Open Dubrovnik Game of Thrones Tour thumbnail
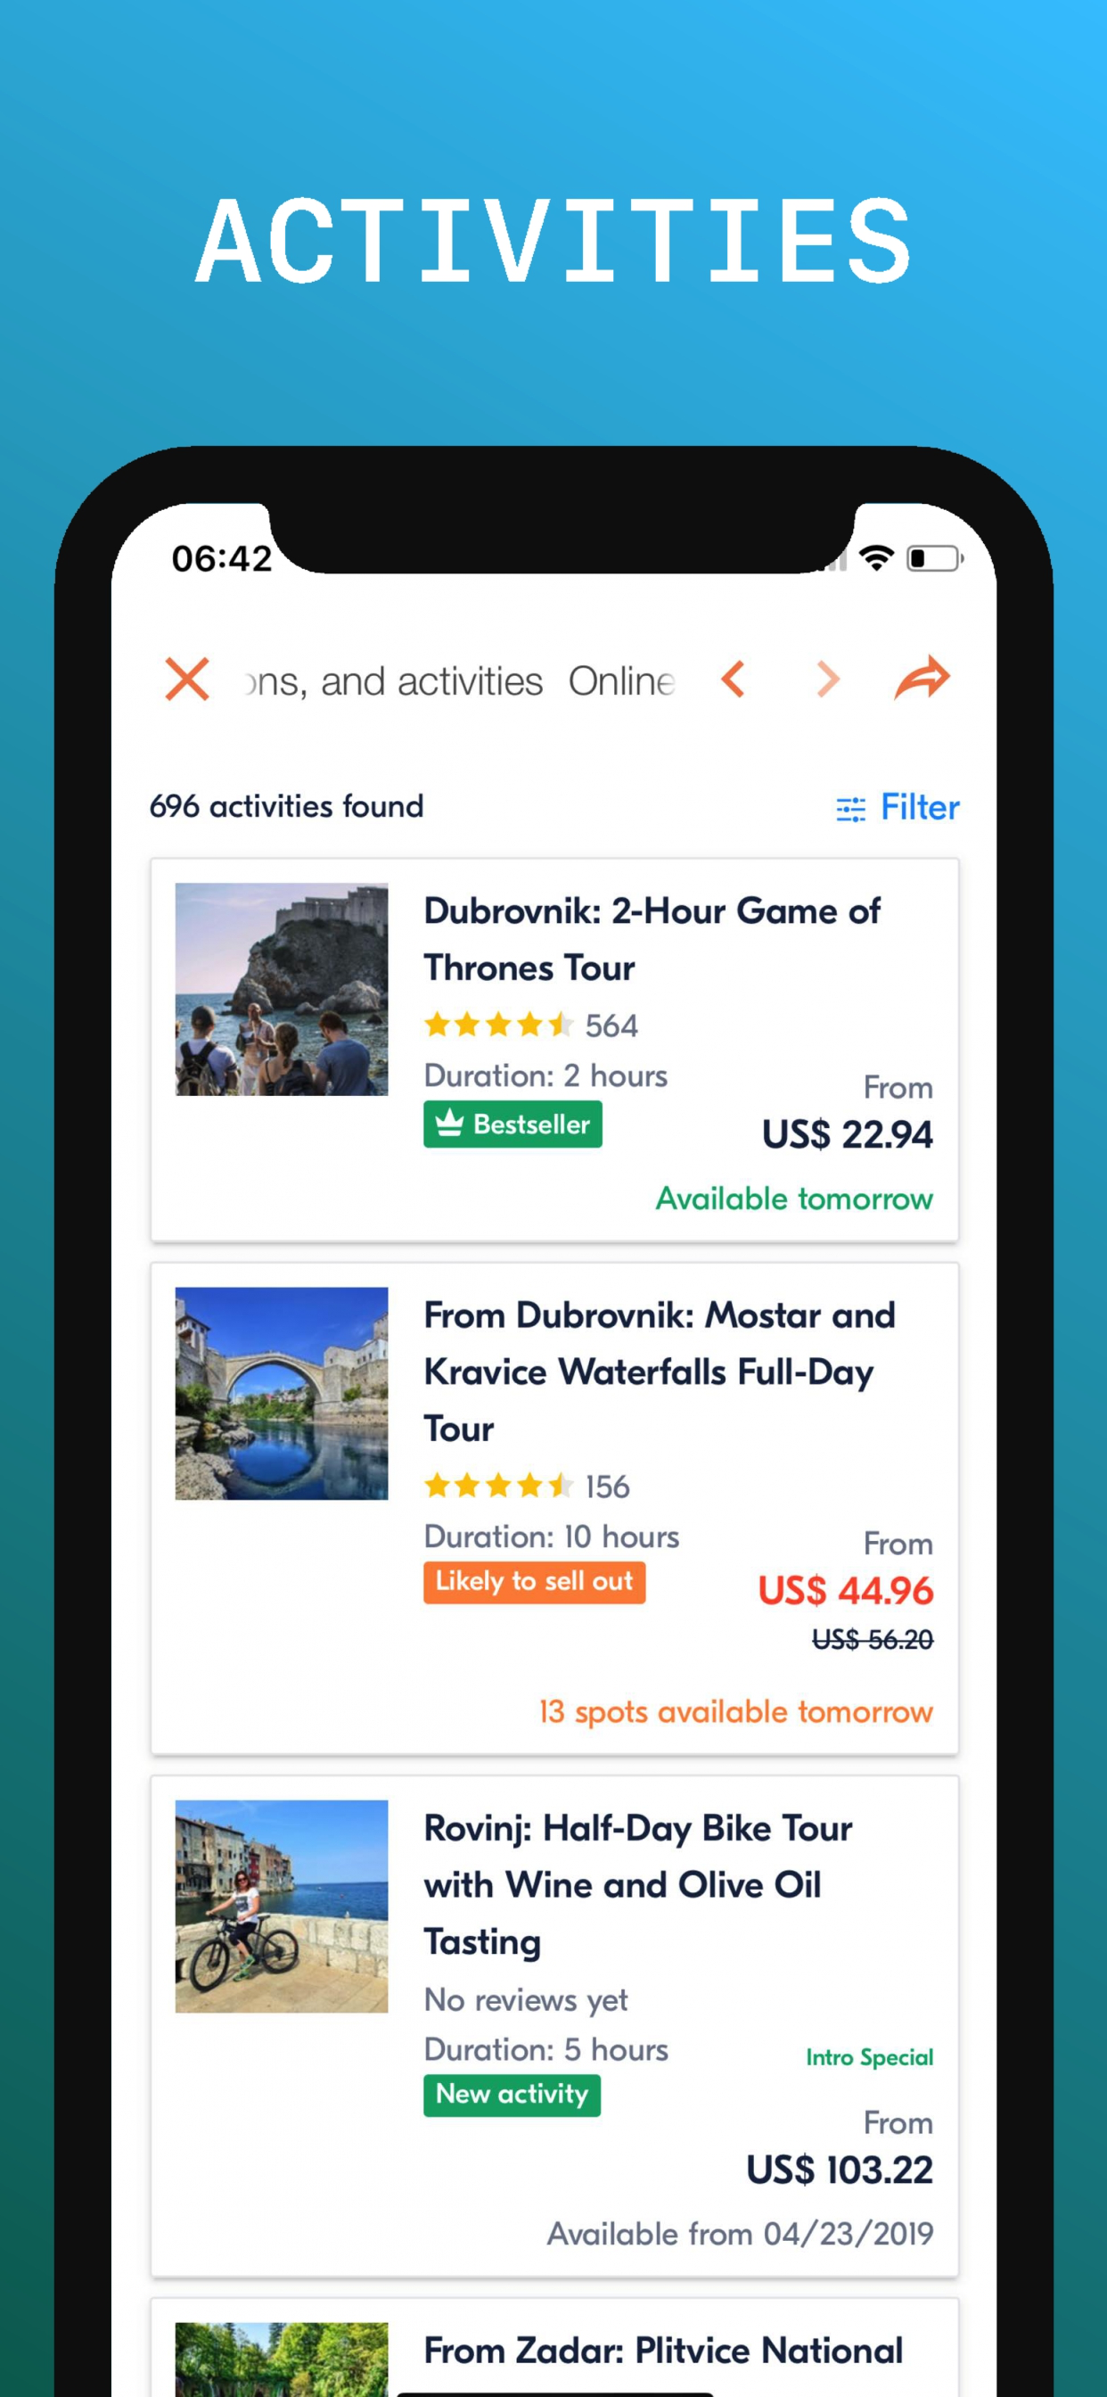 tap(282, 989)
